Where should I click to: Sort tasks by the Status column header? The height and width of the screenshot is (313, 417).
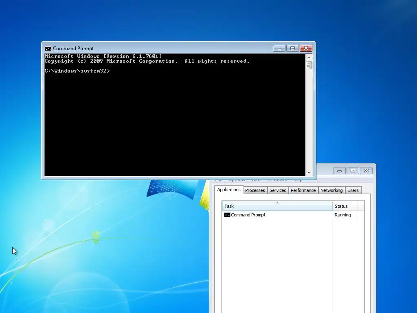(x=345, y=206)
